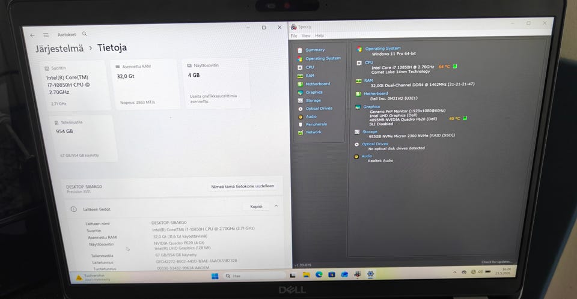Click Storage heading in summary pane
The height and width of the screenshot is (299, 577).
370,131
